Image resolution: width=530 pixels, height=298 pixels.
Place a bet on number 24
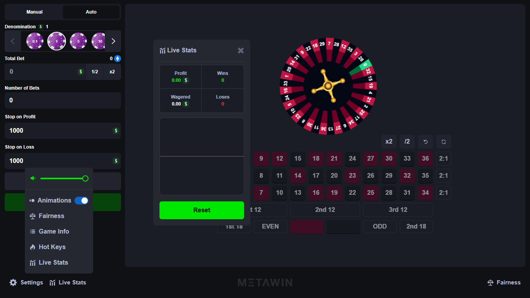click(352, 159)
